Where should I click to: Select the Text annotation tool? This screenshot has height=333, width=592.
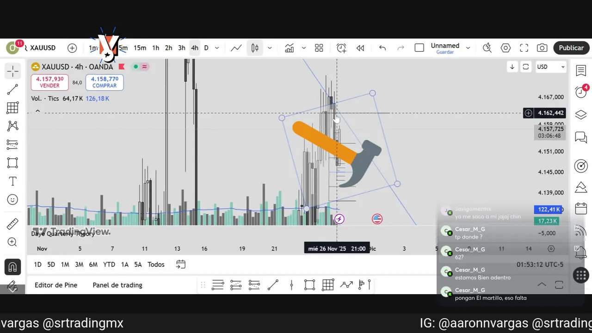(x=12, y=181)
